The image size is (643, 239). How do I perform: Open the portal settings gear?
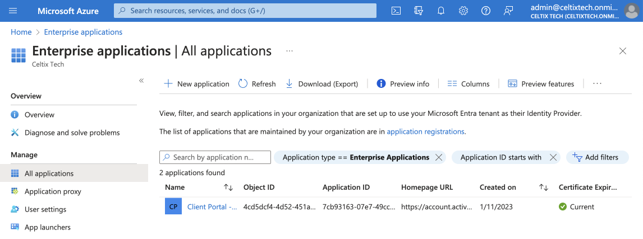[x=463, y=11]
